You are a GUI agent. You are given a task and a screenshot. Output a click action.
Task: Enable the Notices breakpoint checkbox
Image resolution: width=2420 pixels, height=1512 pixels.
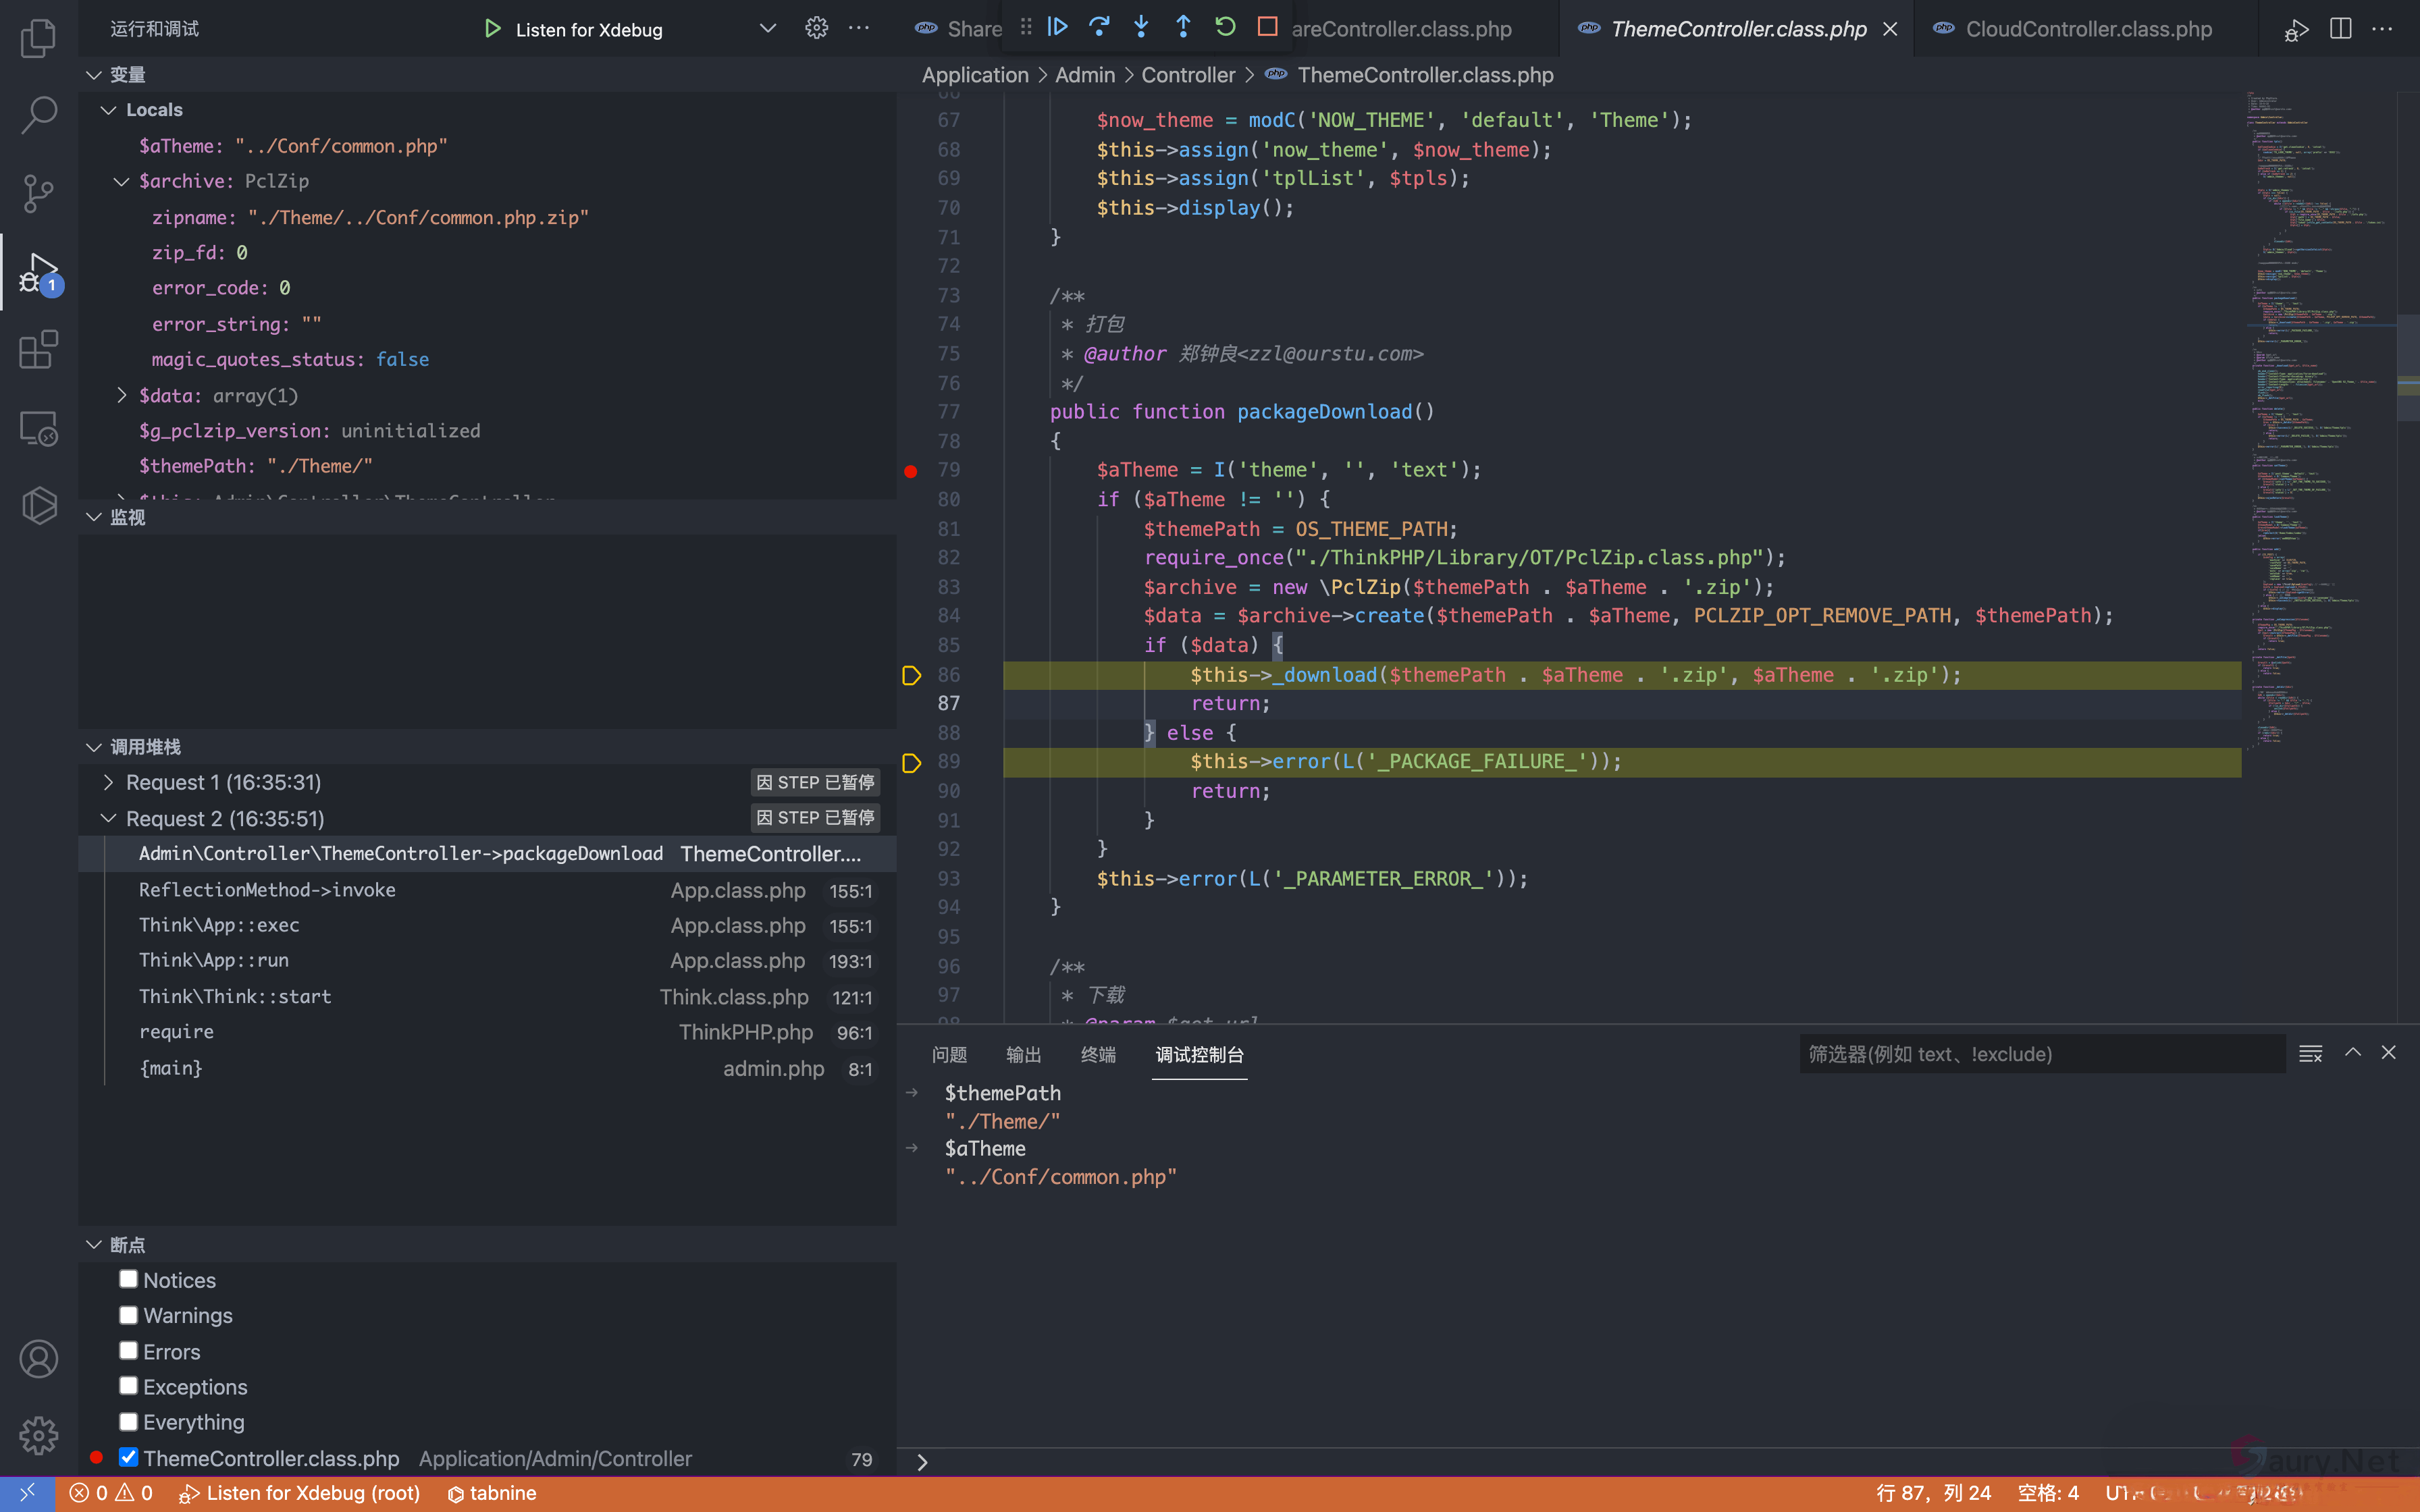[128, 1279]
